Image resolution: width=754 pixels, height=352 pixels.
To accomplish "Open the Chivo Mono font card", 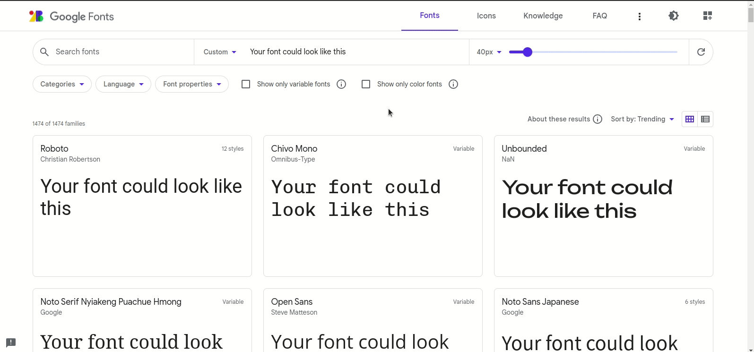I will (x=373, y=206).
